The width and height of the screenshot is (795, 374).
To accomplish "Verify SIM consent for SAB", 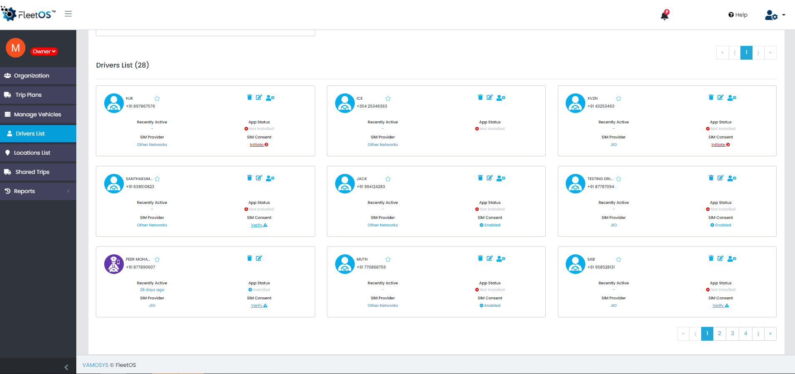I will click(x=720, y=306).
